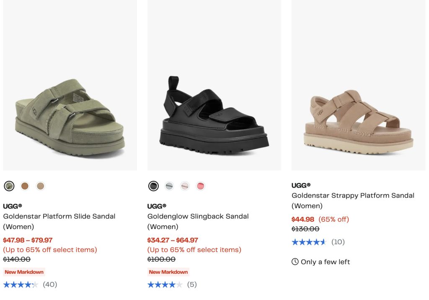Select the tan color swatch

pos(40,186)
